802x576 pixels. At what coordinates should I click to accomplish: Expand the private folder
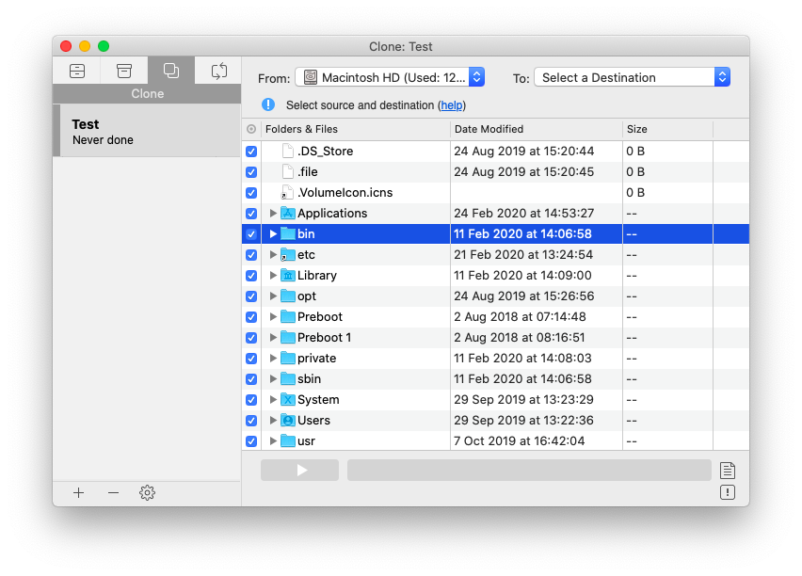tap(273, 358)
